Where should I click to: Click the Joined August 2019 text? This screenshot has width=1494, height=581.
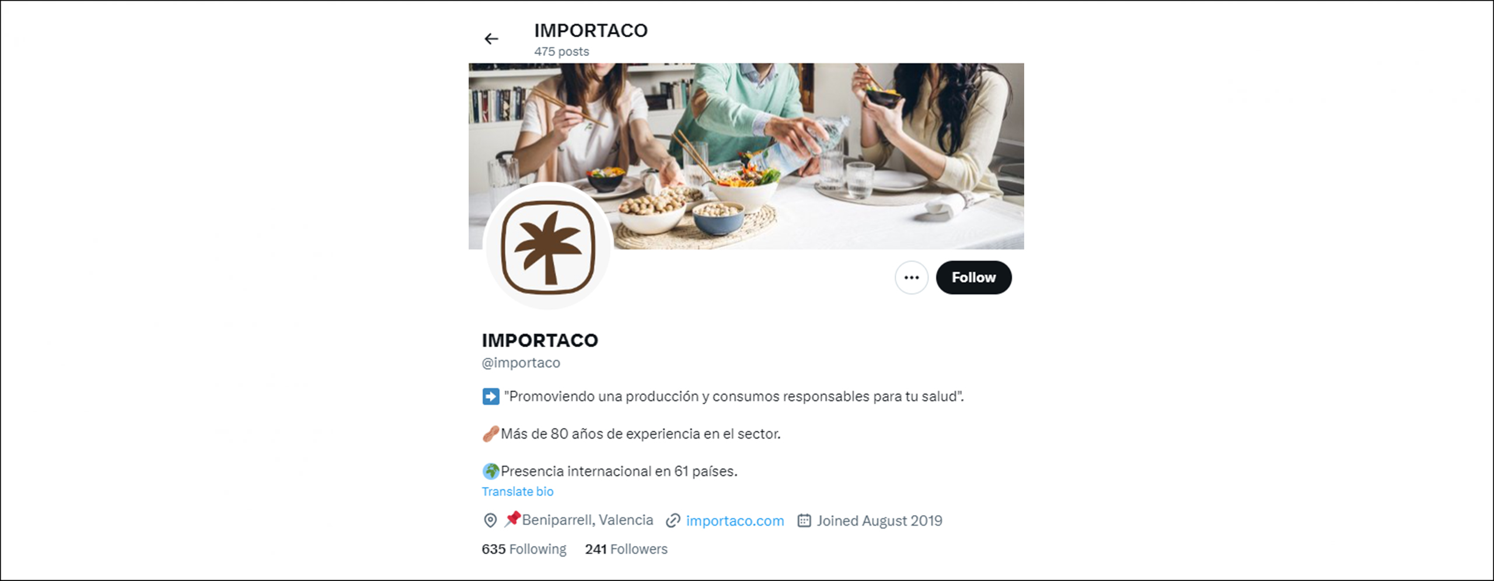pyautogui.click(x=879, y=521)
